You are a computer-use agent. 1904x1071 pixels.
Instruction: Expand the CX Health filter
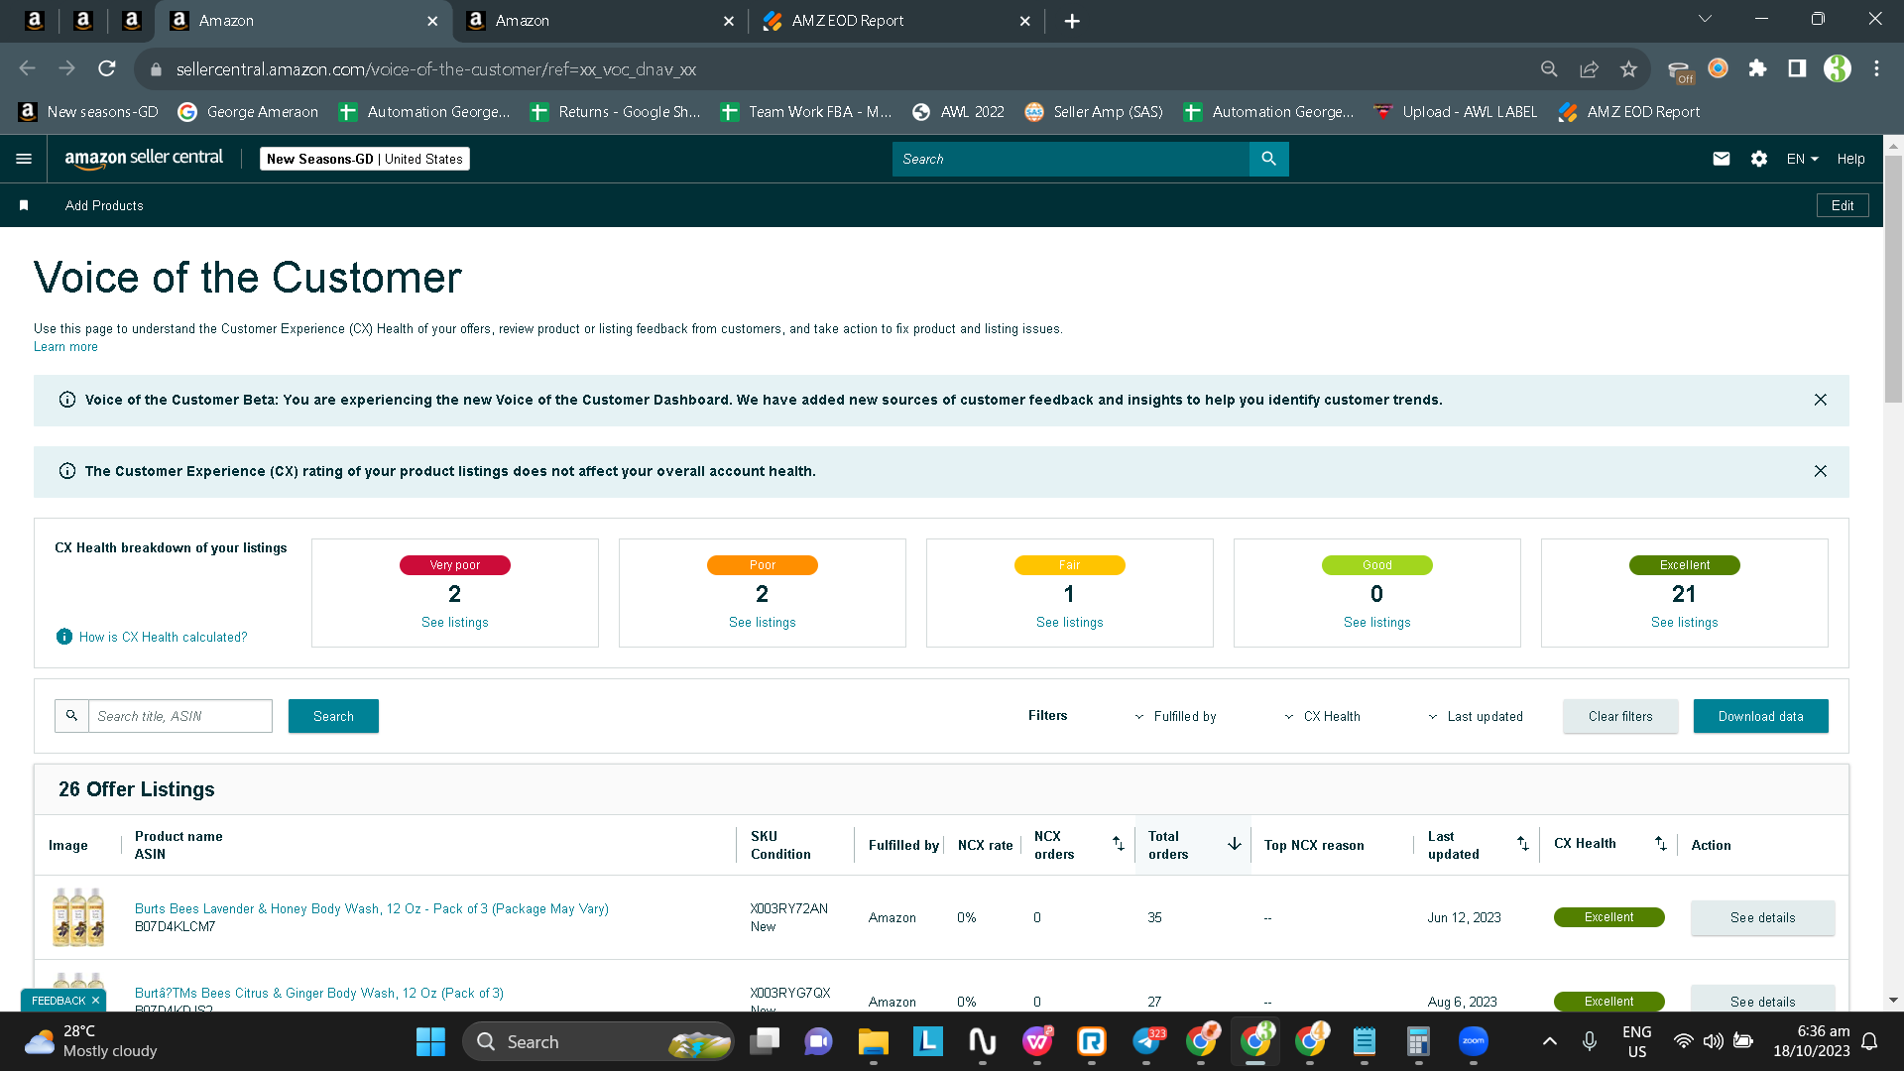tap(1323, 716)
